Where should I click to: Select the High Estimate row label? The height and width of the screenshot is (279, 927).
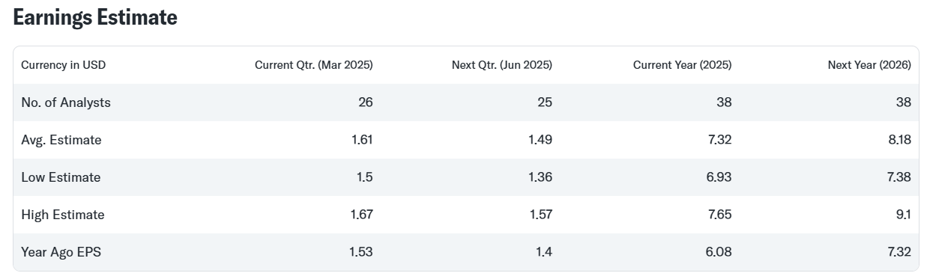pos(63,215)
